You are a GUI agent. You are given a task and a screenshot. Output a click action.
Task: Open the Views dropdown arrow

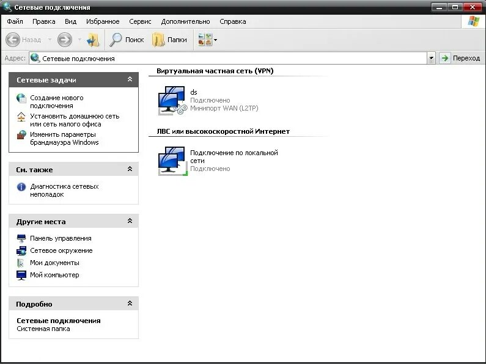click(x=215, y=40)
